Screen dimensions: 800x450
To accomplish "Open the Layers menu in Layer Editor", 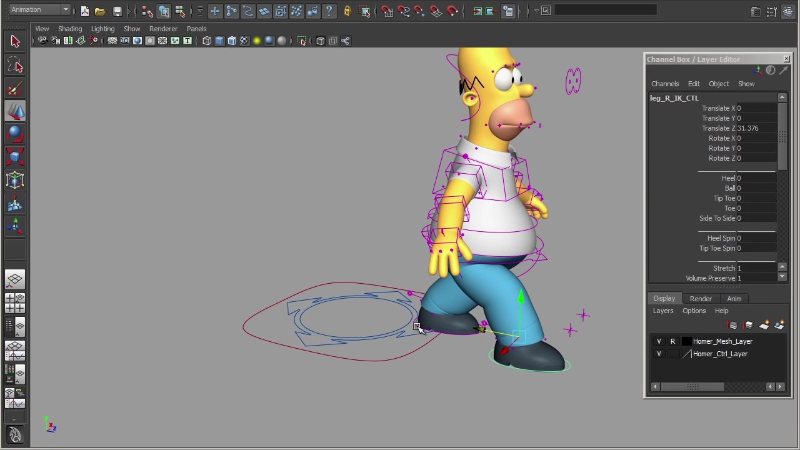I will pyautogui.click(x=663, y=311).
